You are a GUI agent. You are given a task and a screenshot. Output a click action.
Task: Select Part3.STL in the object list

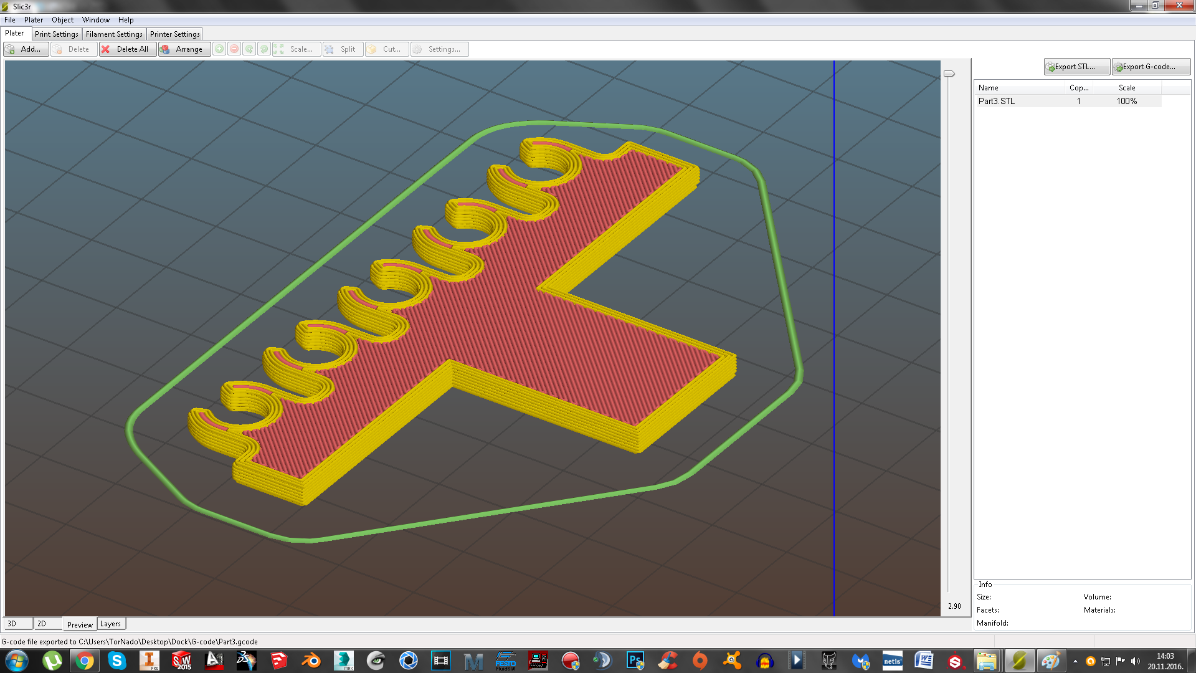997,101
